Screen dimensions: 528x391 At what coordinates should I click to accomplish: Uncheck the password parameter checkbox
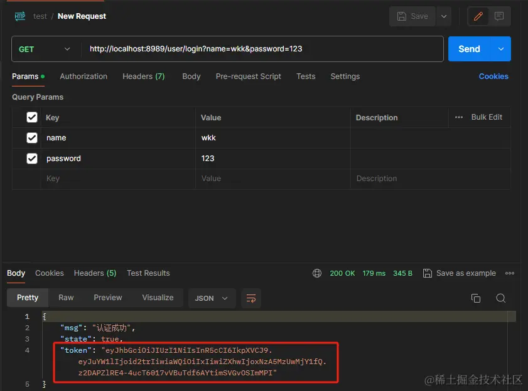point(32,159)
